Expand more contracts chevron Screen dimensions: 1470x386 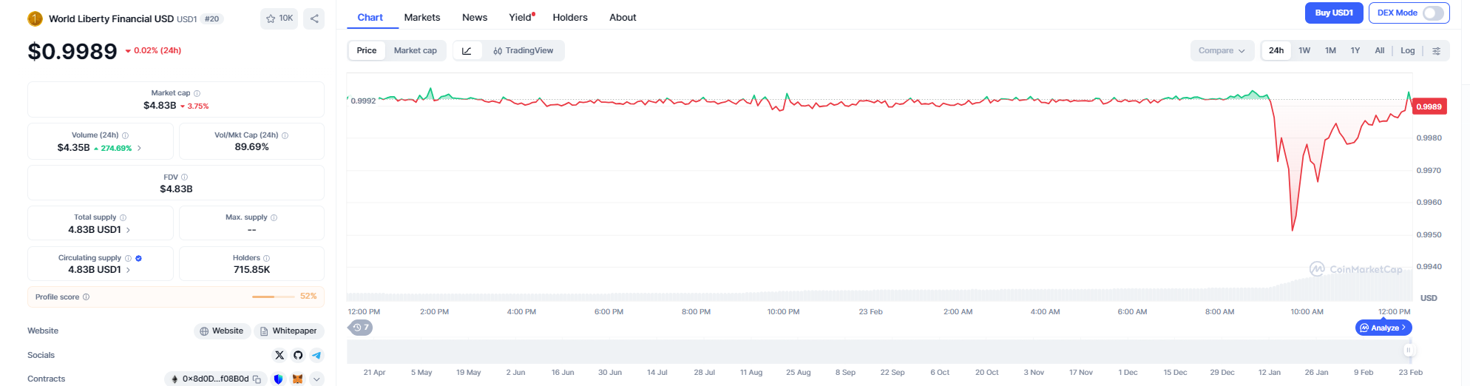(316, 379)
